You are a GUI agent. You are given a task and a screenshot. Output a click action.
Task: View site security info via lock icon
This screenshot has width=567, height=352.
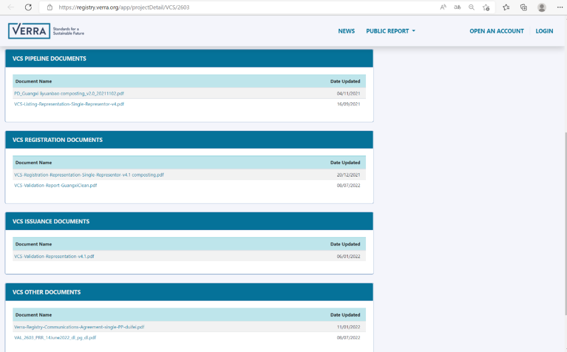[50, 7]
